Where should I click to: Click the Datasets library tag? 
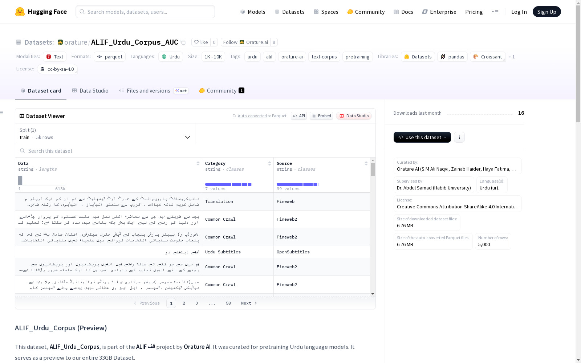click(418, 57)
